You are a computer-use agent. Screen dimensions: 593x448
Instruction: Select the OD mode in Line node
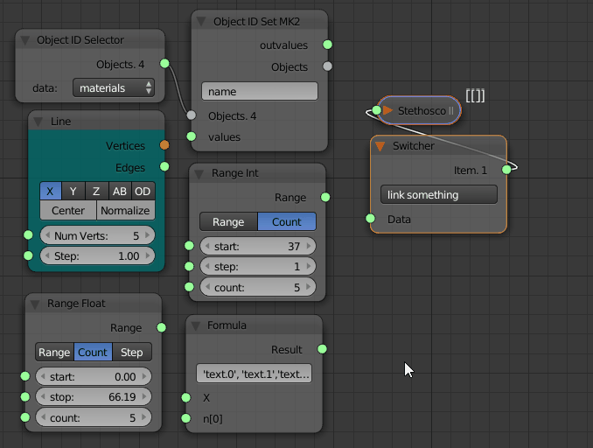coord(143,191)
